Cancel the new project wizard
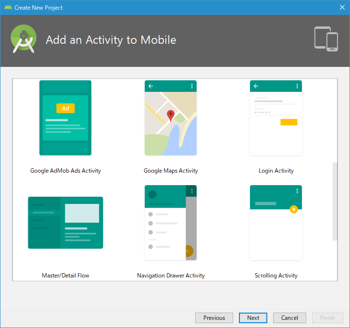The height and width of the screenshot is (328, 350). [289, 318]
